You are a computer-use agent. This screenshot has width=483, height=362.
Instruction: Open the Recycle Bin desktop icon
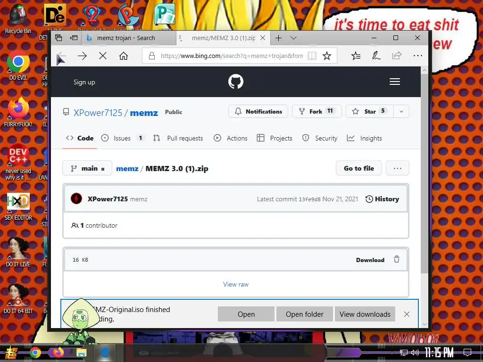[x=18, y=18]
